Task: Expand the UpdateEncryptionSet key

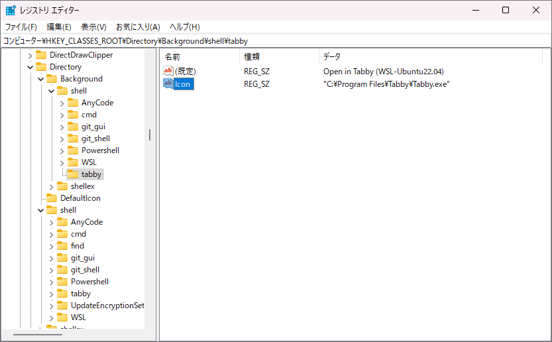Action: click(x=52, y=306)
